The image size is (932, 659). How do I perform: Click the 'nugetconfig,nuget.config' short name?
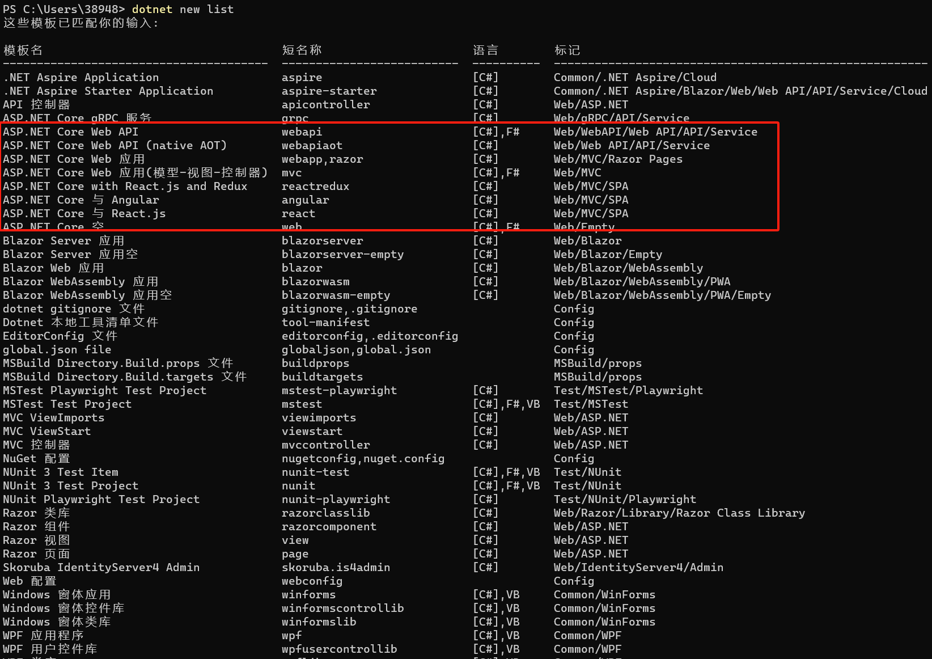(363, 458)
